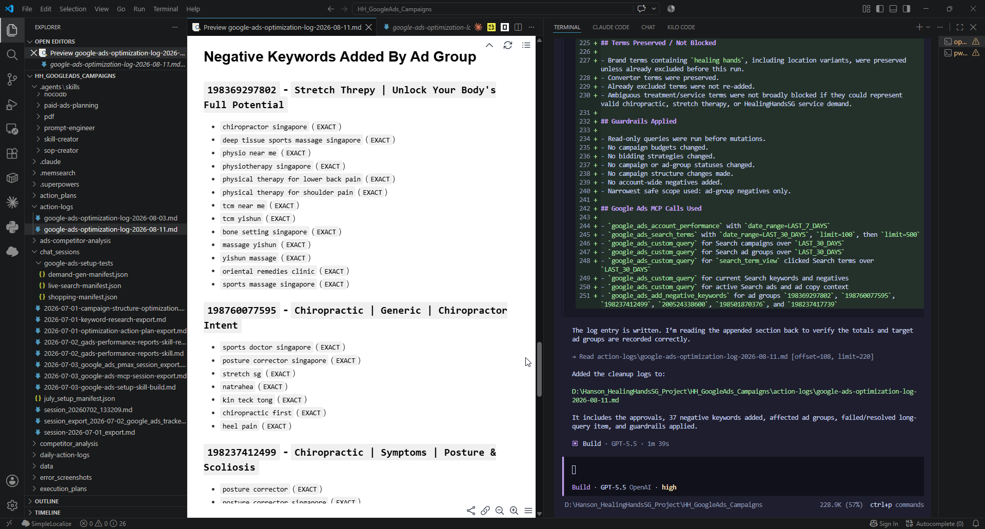Toggle the secondary side bar visibility
The width and height of the screenshot is (985, 529).
pos(907,9)
